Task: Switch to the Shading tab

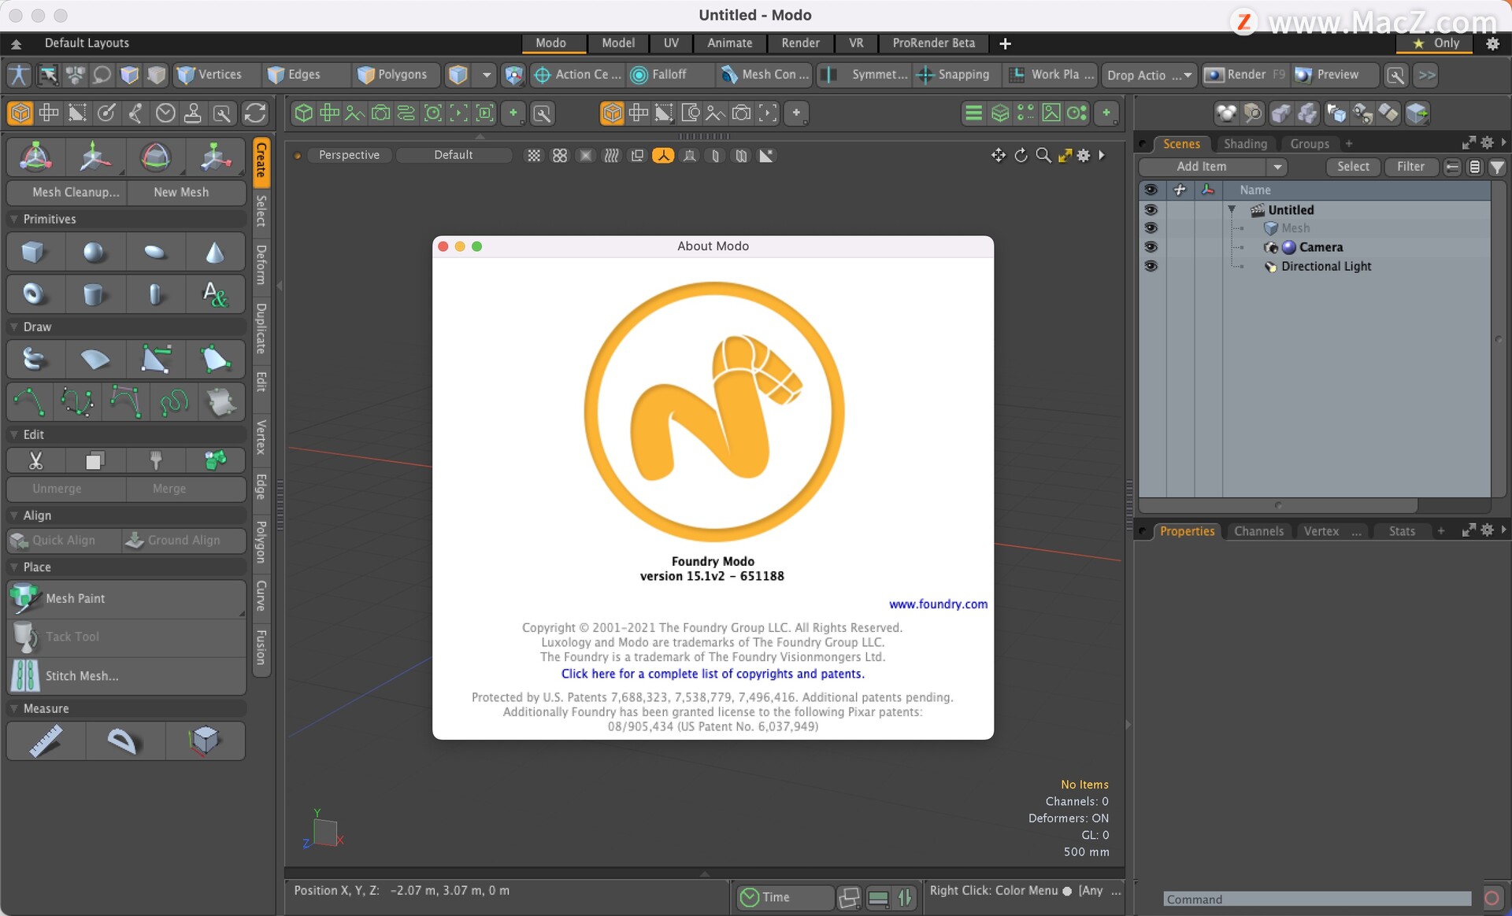Action: (x=1245, y=142)
